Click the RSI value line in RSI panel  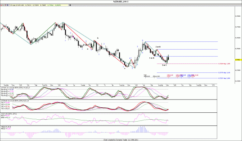click(x=5, y=115)
